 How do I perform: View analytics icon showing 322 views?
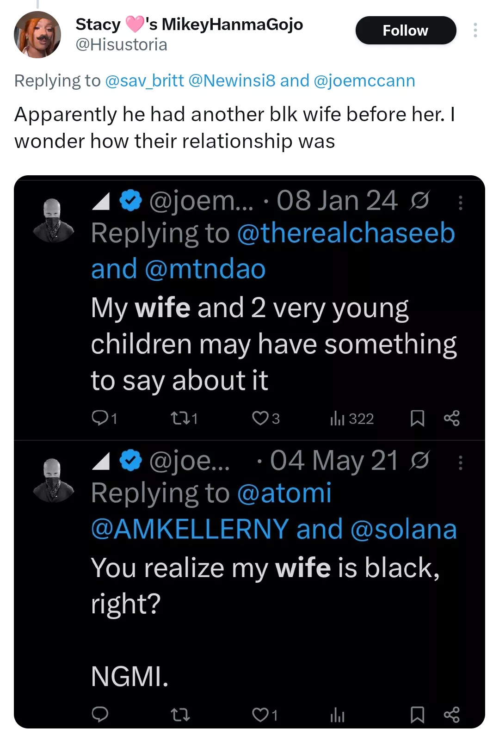[x=338, y=418]
